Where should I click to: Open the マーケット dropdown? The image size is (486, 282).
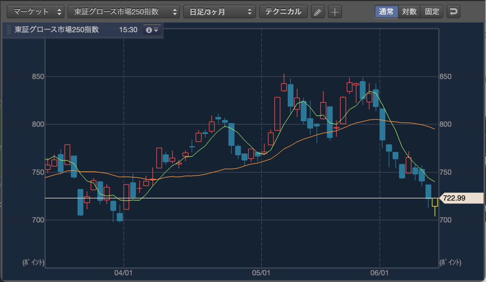36,11
